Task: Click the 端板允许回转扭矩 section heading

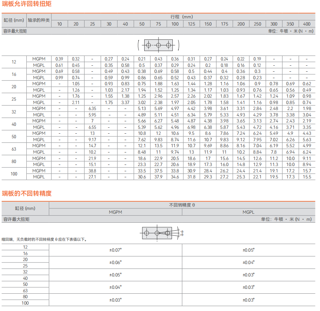Action: [x=27, y=4]
